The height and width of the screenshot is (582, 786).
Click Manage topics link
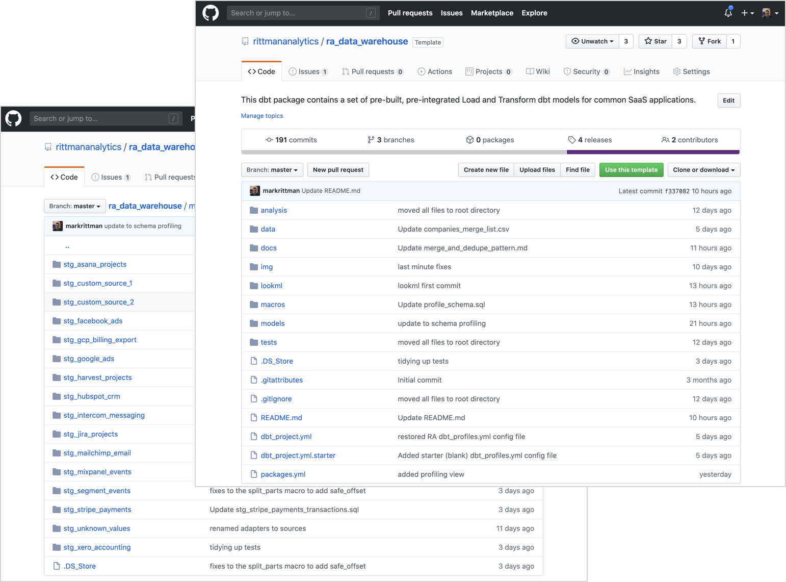tap(262, 116)
